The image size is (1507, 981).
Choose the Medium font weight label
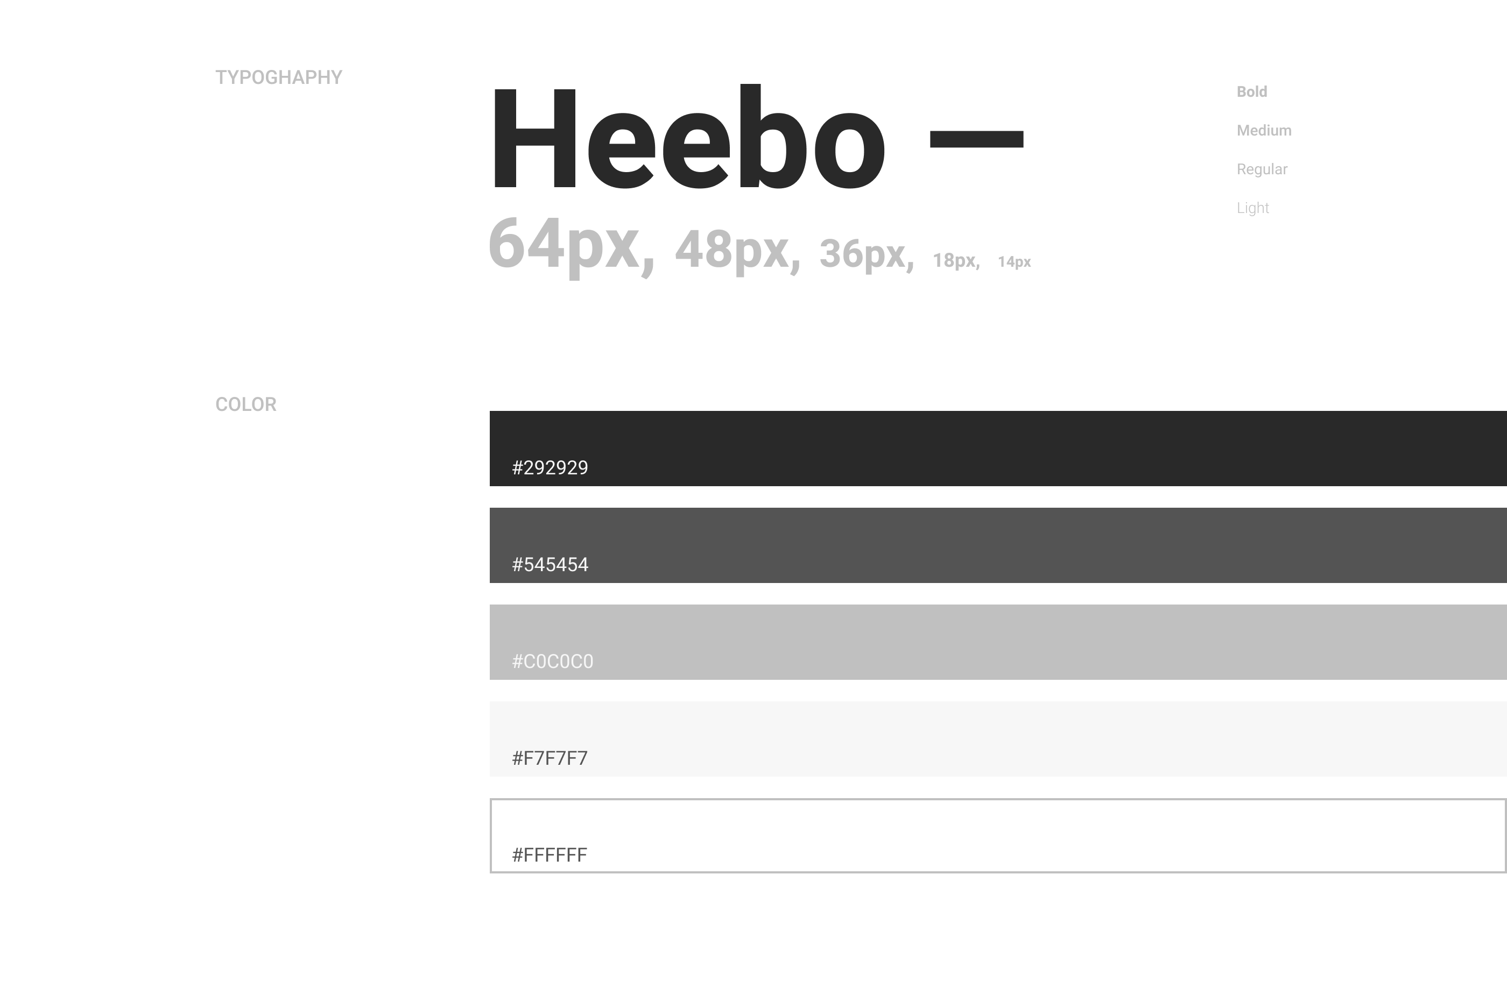(1264, 130)
